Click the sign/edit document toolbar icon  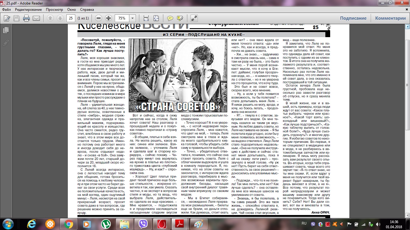click(7, 18)
